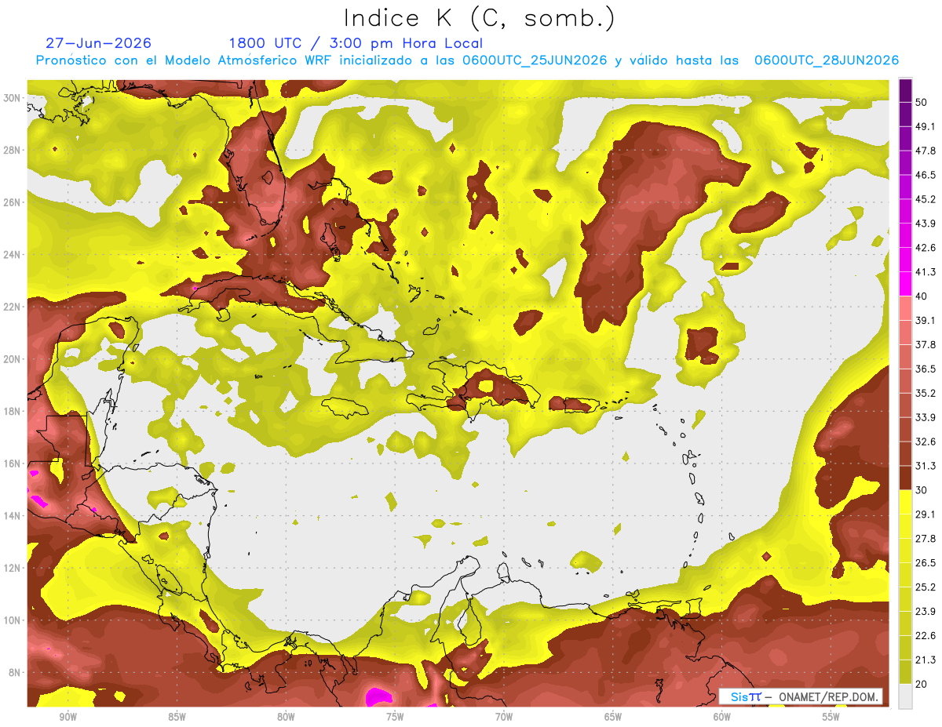942x727 pixels.
Task: Click the 80W longitude label
Action: click(x=286, y=717)
